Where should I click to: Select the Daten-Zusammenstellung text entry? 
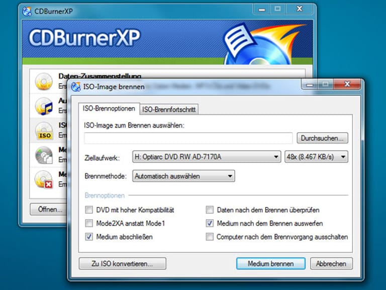[x=100, y=76]
